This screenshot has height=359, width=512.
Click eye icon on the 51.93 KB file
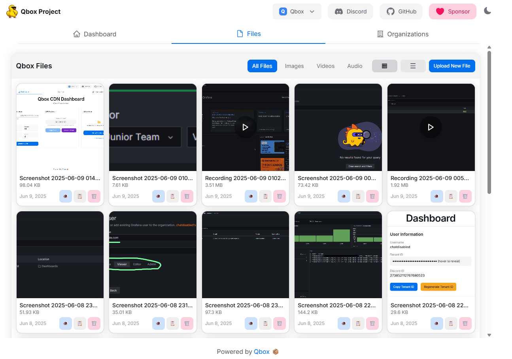tap(66, 323)
